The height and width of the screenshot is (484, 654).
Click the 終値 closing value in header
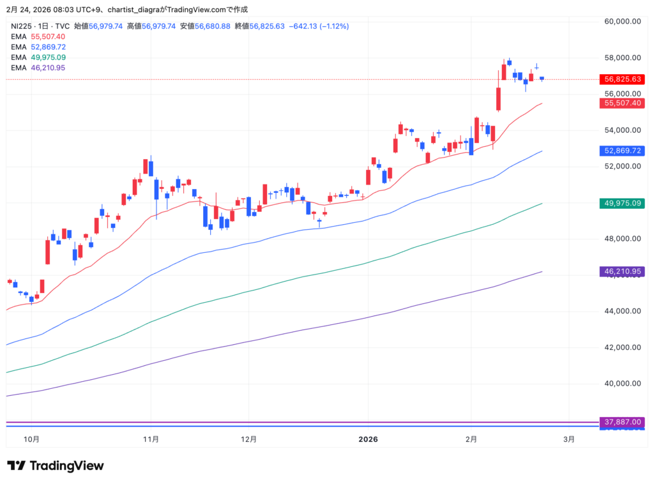coord(254,26)
